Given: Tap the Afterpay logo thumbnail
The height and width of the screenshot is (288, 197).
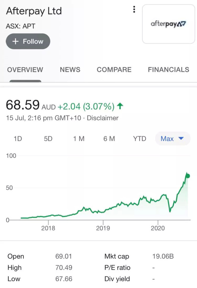Looking at the screenshot, I should [169, 24].
